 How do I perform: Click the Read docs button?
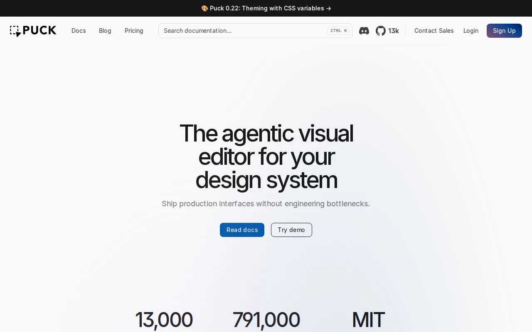point(242,230)
